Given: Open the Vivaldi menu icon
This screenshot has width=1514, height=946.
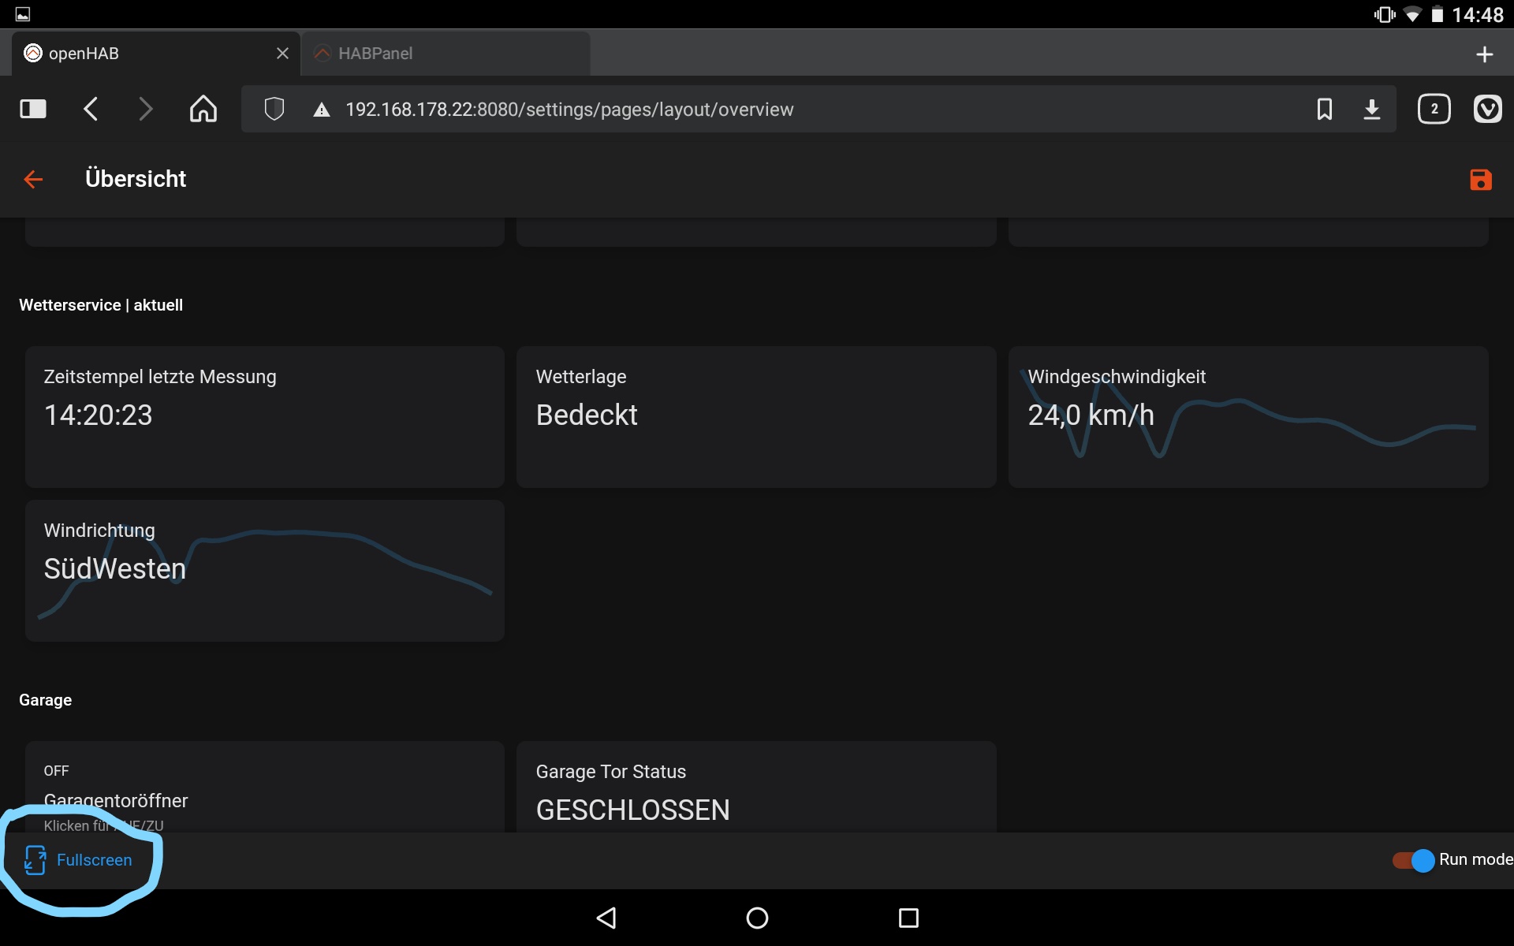Looking at the screenshot, I should [1488, 109].
